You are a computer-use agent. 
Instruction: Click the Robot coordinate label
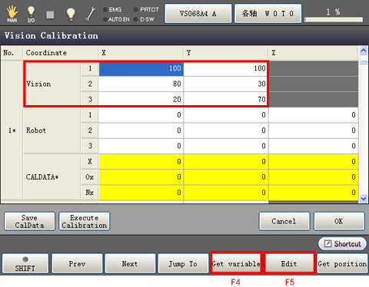click(36, 130)
